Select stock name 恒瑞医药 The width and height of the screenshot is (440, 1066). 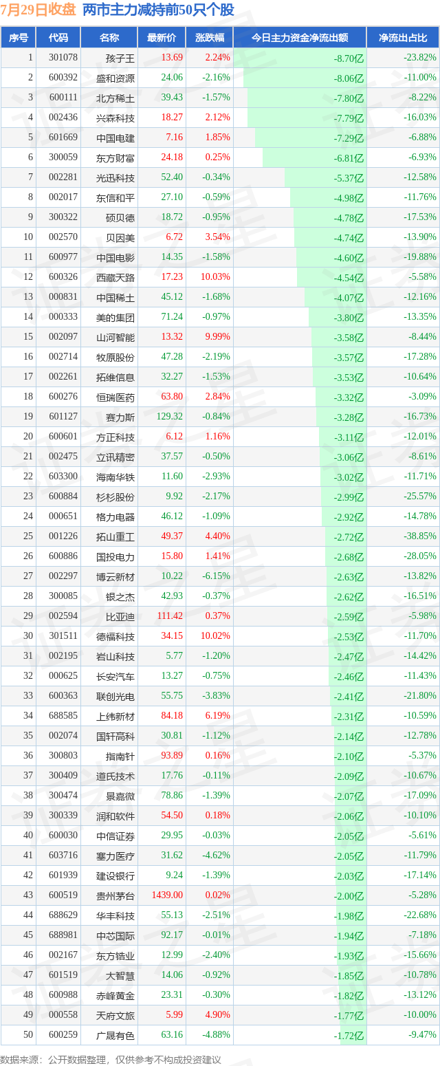pos(115,397)
